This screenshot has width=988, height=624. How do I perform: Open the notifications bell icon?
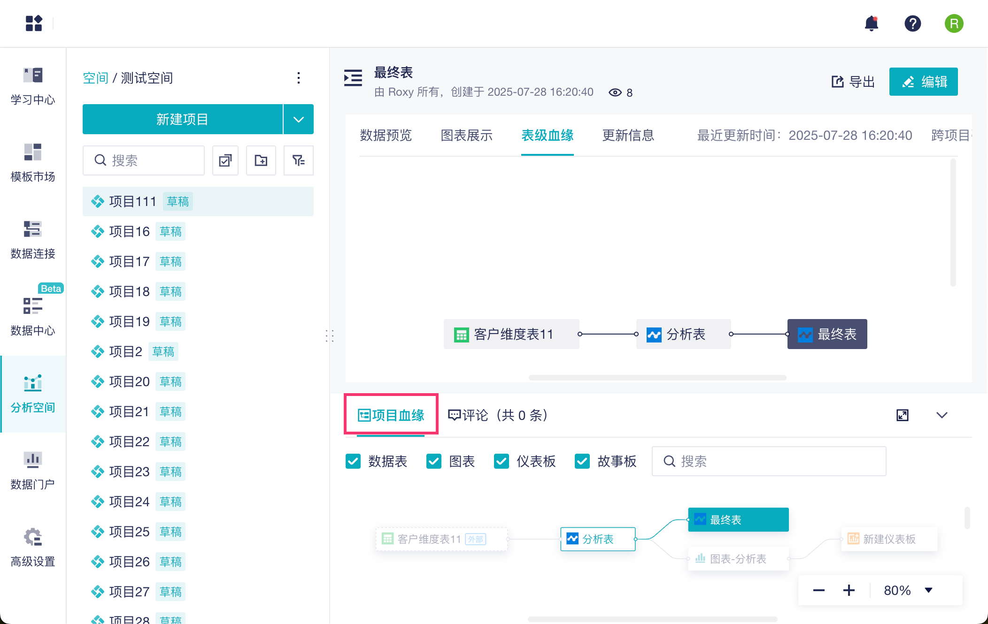click(x=871, y=23)
